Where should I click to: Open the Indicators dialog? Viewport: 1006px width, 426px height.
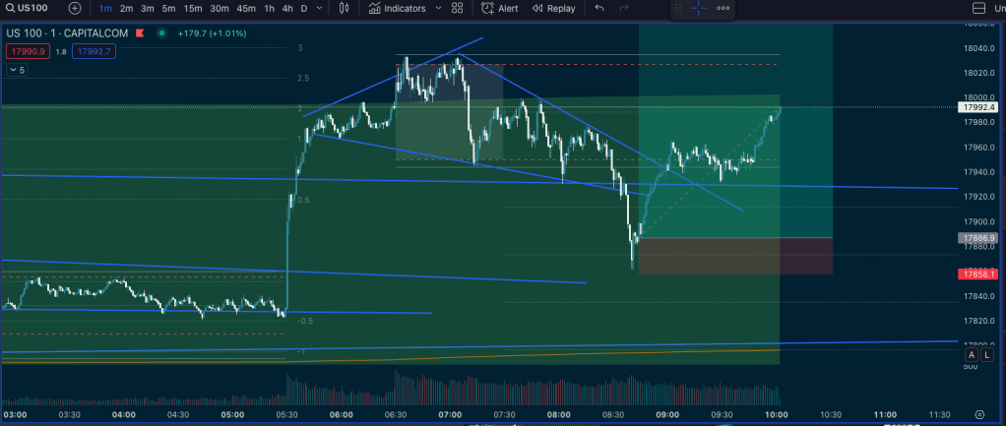398,8
